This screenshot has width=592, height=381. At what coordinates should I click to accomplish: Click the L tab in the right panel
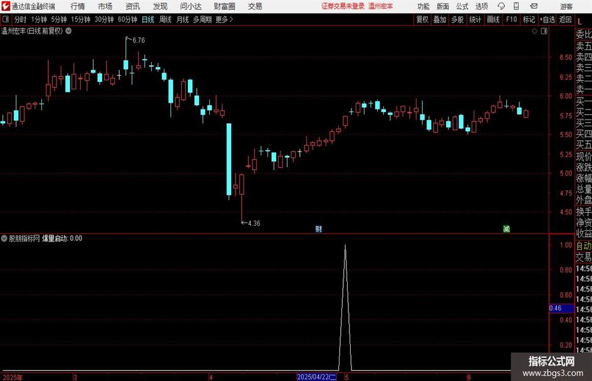579,22
